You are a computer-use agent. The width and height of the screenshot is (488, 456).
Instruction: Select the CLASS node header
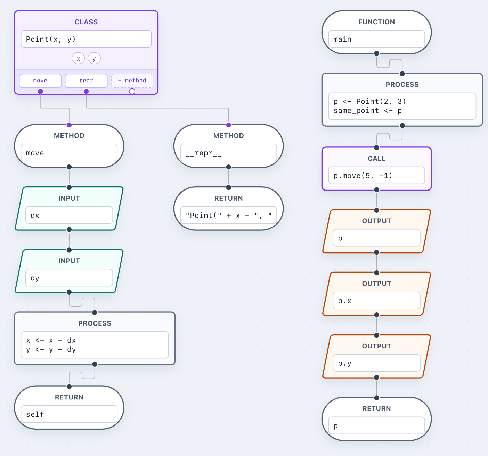coord(86,22)
